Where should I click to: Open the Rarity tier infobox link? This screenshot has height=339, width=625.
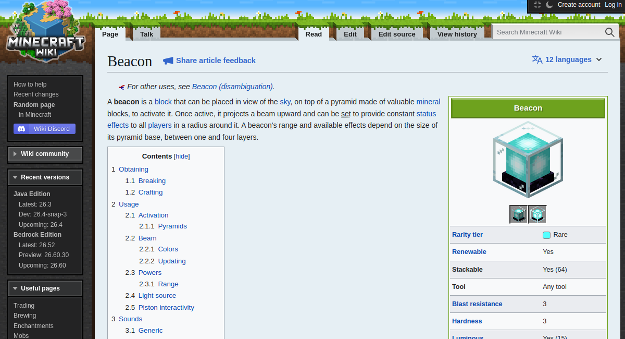point(467,235)
